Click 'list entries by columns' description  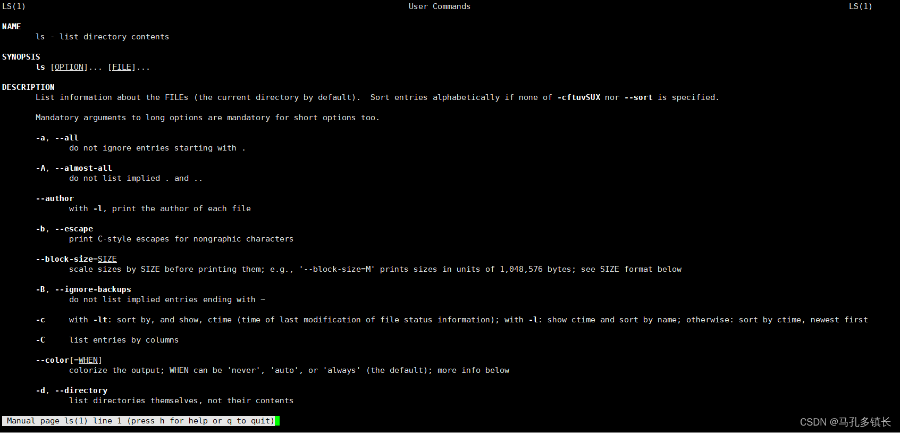click(124, 340)
